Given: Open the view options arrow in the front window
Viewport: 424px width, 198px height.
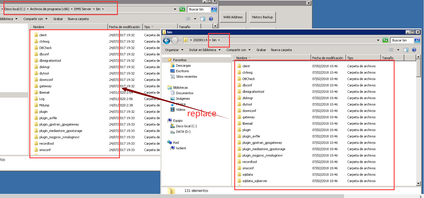Looking at the screenshot, I should [x=398, y=50].
